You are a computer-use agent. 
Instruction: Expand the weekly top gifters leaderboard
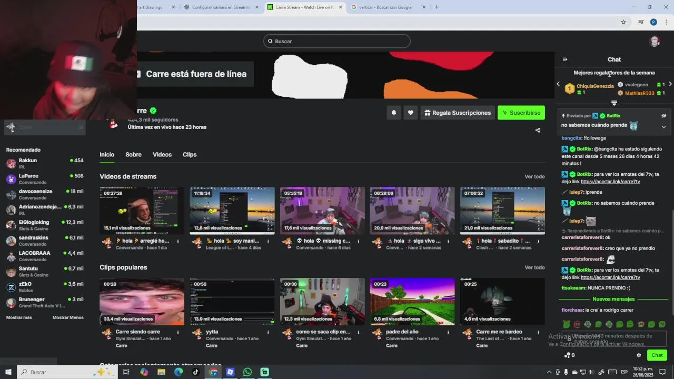(x=614, y=103)
